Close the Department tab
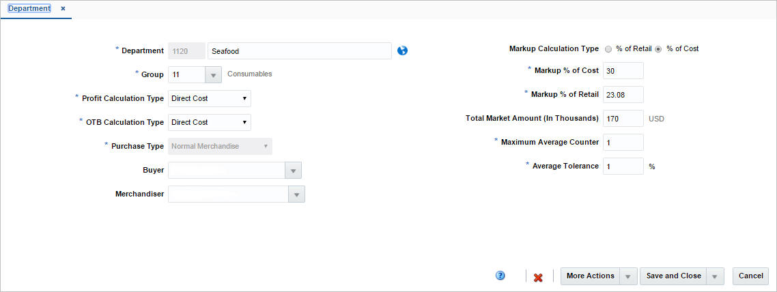Viewport: 777px width, 292px height. (63, 8)
